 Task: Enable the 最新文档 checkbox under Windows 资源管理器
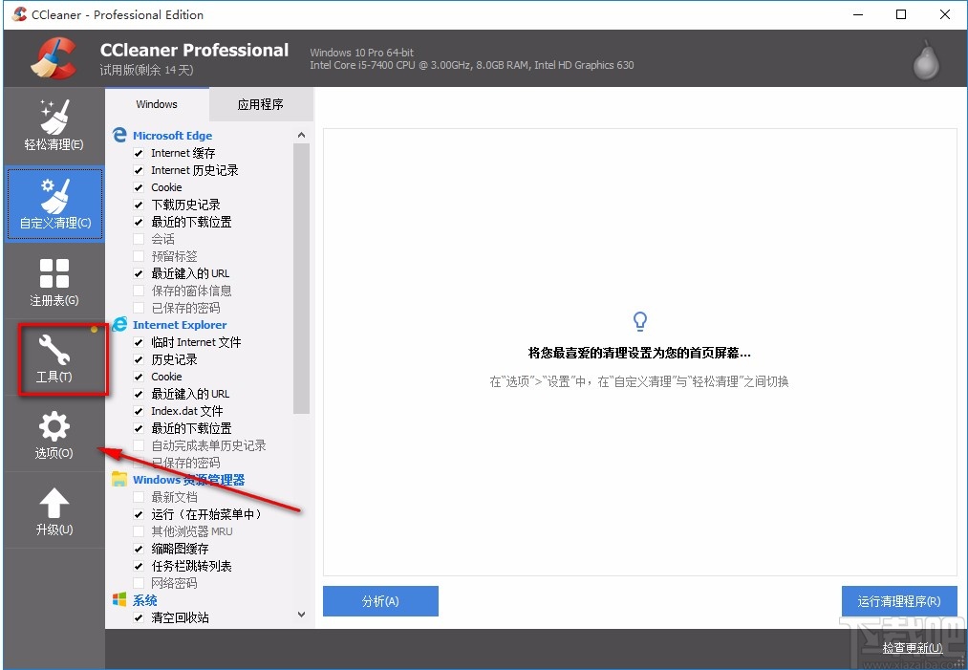click(139, 496)
